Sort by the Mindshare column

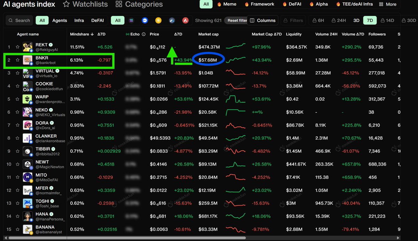[82, 34]
